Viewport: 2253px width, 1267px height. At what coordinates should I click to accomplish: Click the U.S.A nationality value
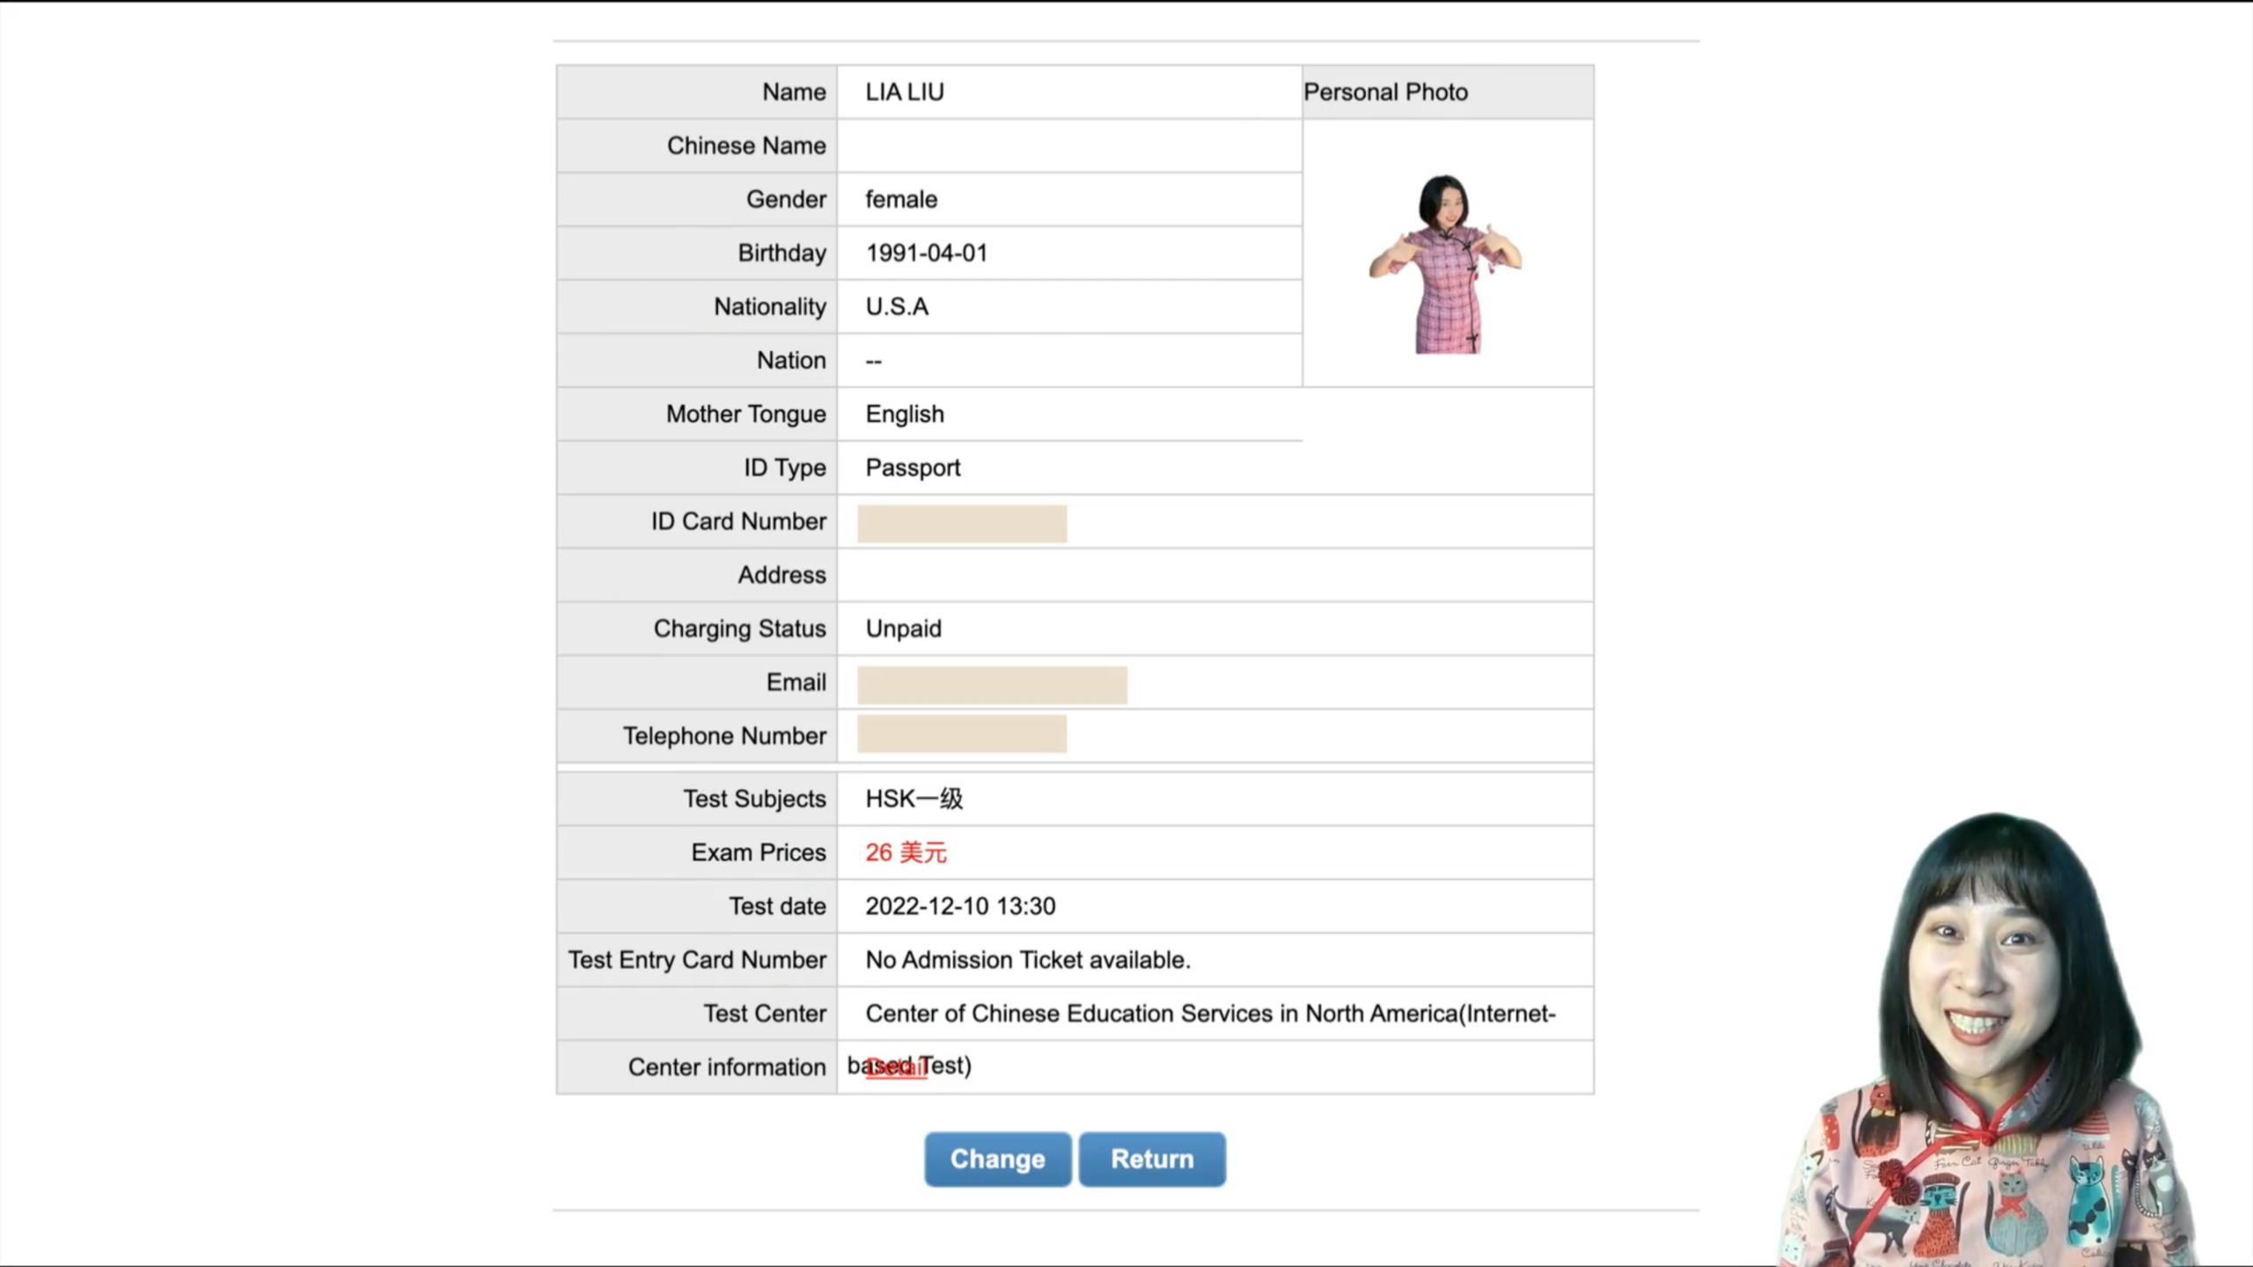(896, 307)
